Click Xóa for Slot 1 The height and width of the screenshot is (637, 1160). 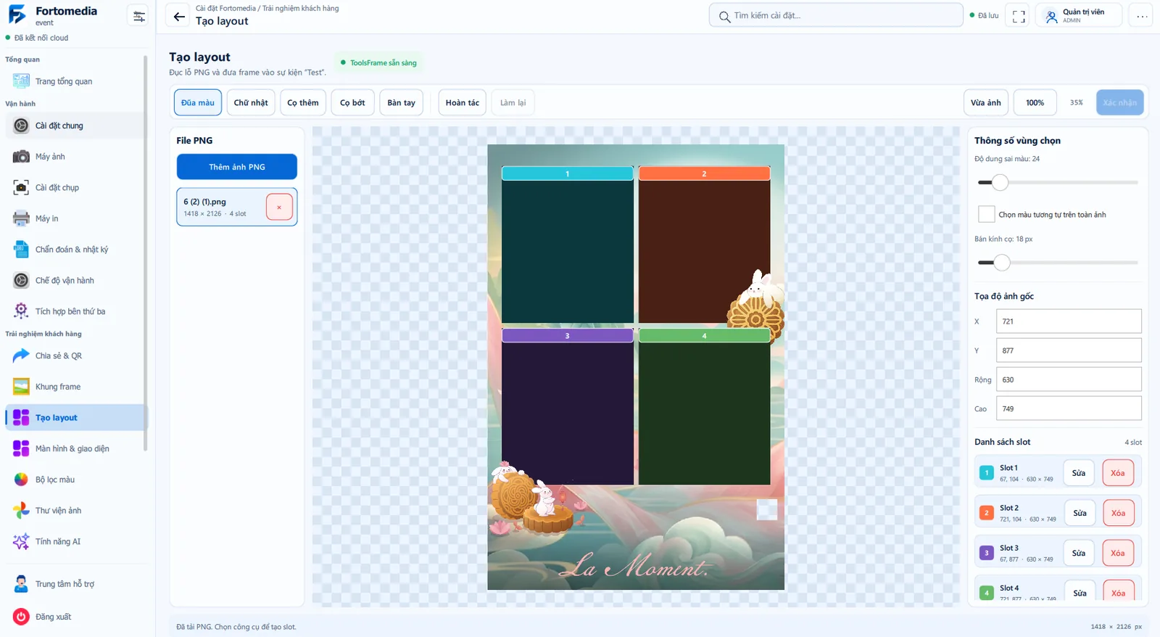pos(1118,473)
